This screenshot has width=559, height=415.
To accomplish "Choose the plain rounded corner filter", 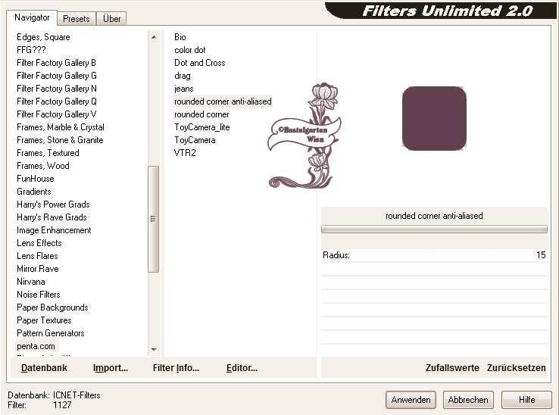I will (201, 114).
